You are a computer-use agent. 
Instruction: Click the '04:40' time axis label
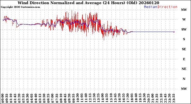[36, 98]
